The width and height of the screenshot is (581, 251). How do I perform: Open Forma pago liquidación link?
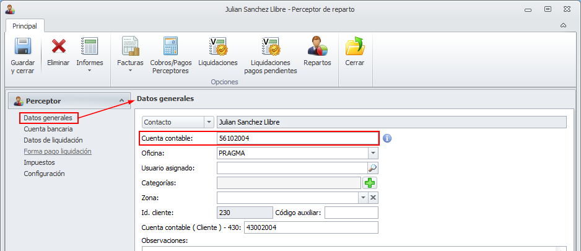pyautogui.click(x=58, y=151)
